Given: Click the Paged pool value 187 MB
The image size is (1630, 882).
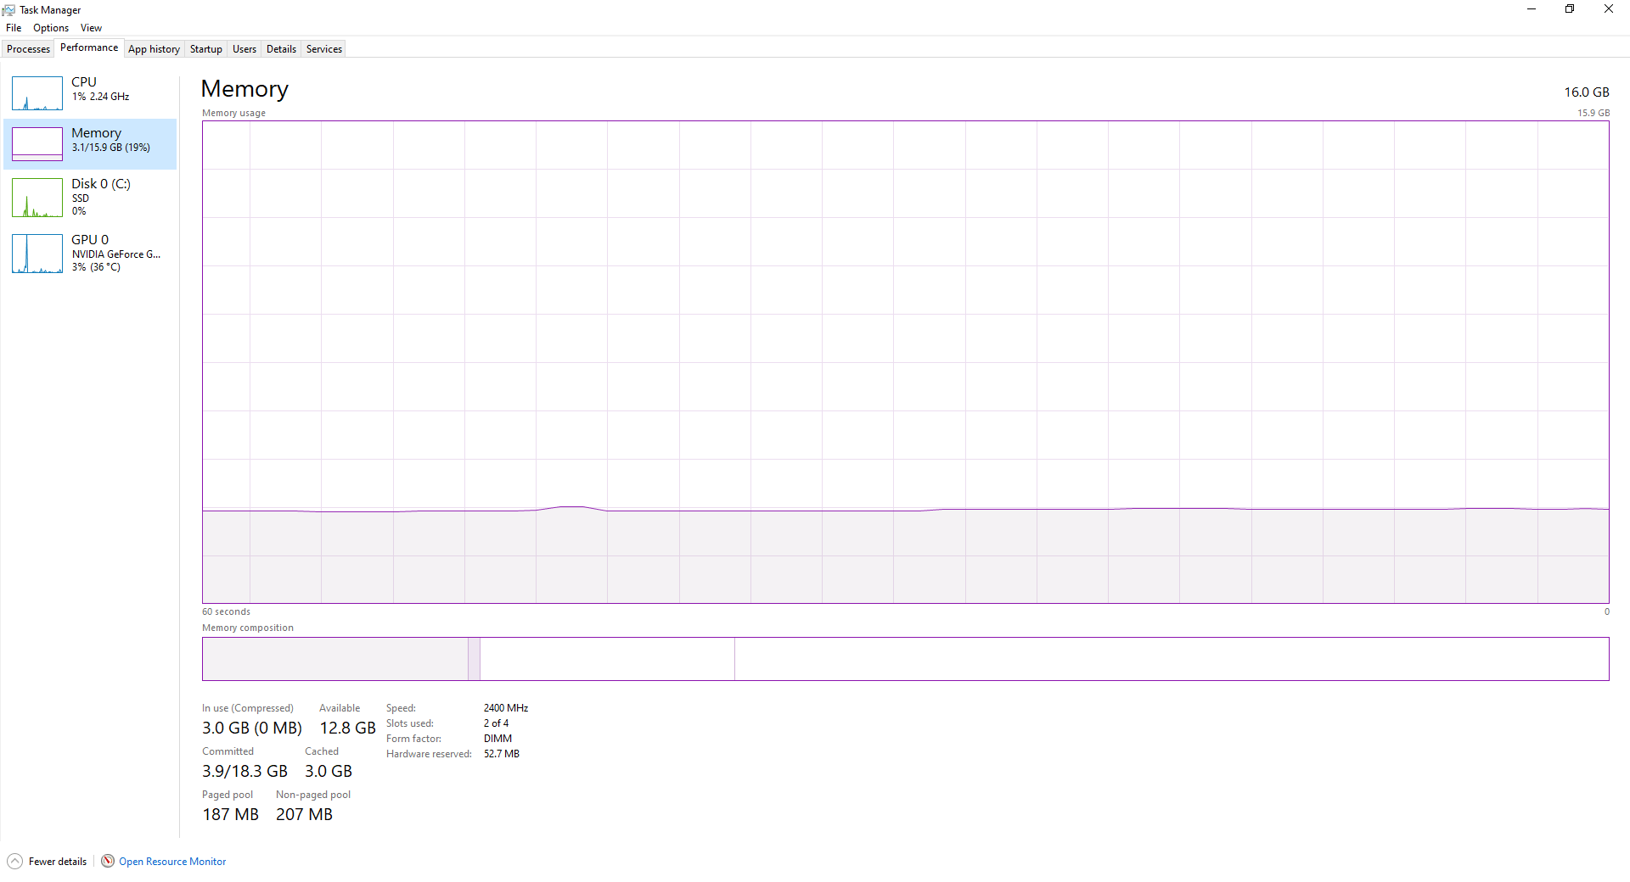Looking at the screenshot, I should point(230,814).
